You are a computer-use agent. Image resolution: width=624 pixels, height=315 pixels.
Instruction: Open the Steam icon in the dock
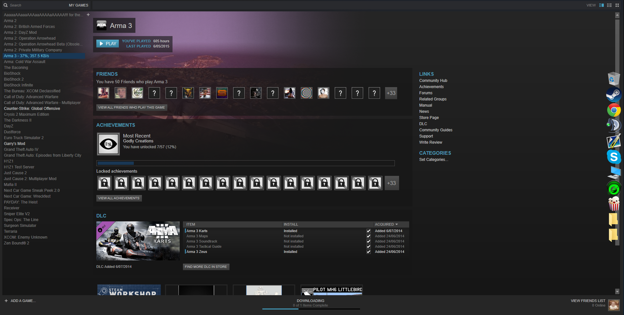[614, 94]
